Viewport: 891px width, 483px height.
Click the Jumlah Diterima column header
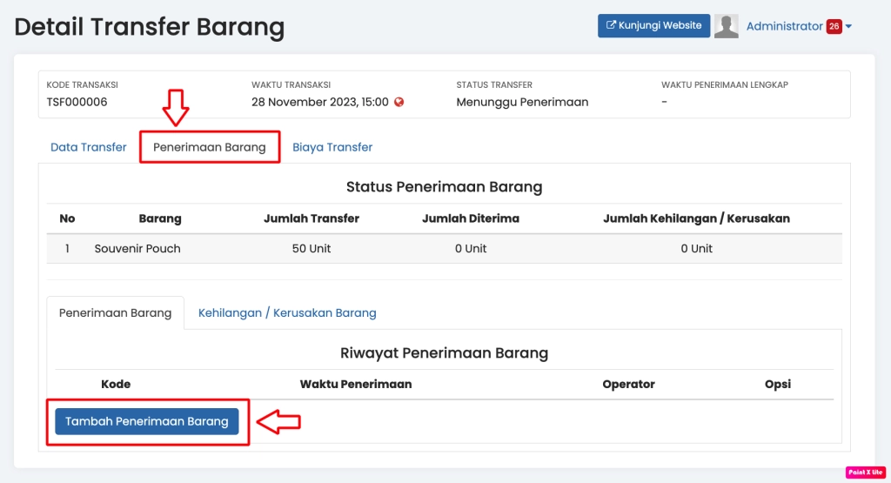(471, 218)
